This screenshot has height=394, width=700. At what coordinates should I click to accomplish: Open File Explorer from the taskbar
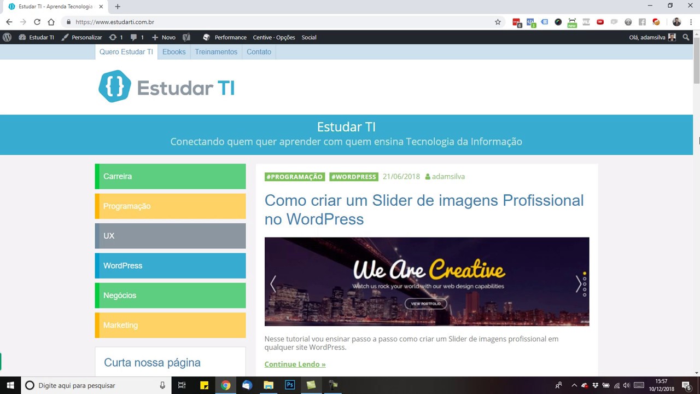pyautogui.click(x=269, y=385)
